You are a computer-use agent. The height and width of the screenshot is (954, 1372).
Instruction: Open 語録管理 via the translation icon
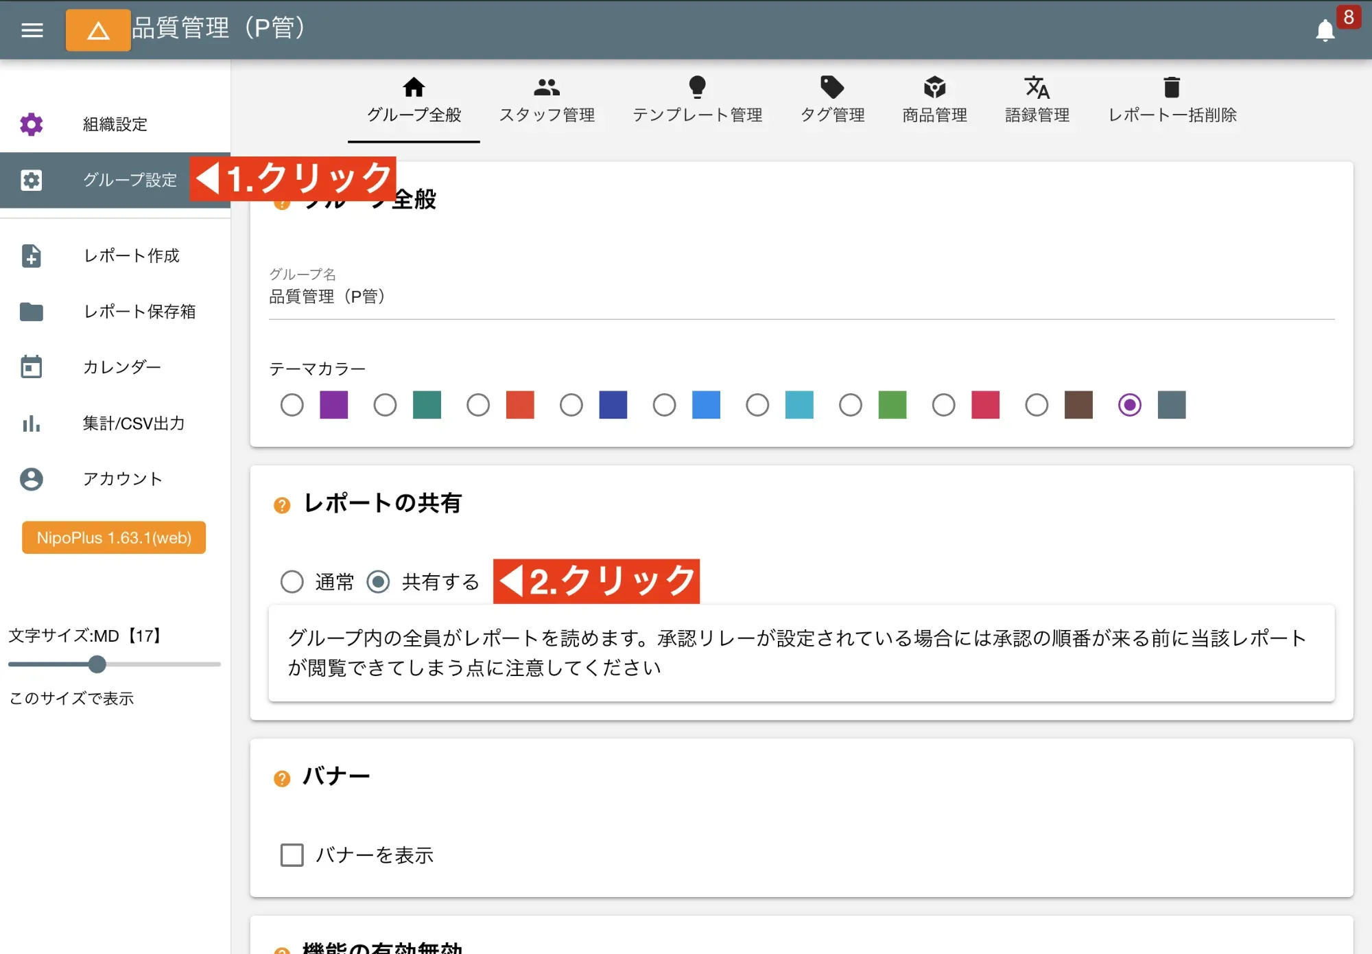point(1037,87)
